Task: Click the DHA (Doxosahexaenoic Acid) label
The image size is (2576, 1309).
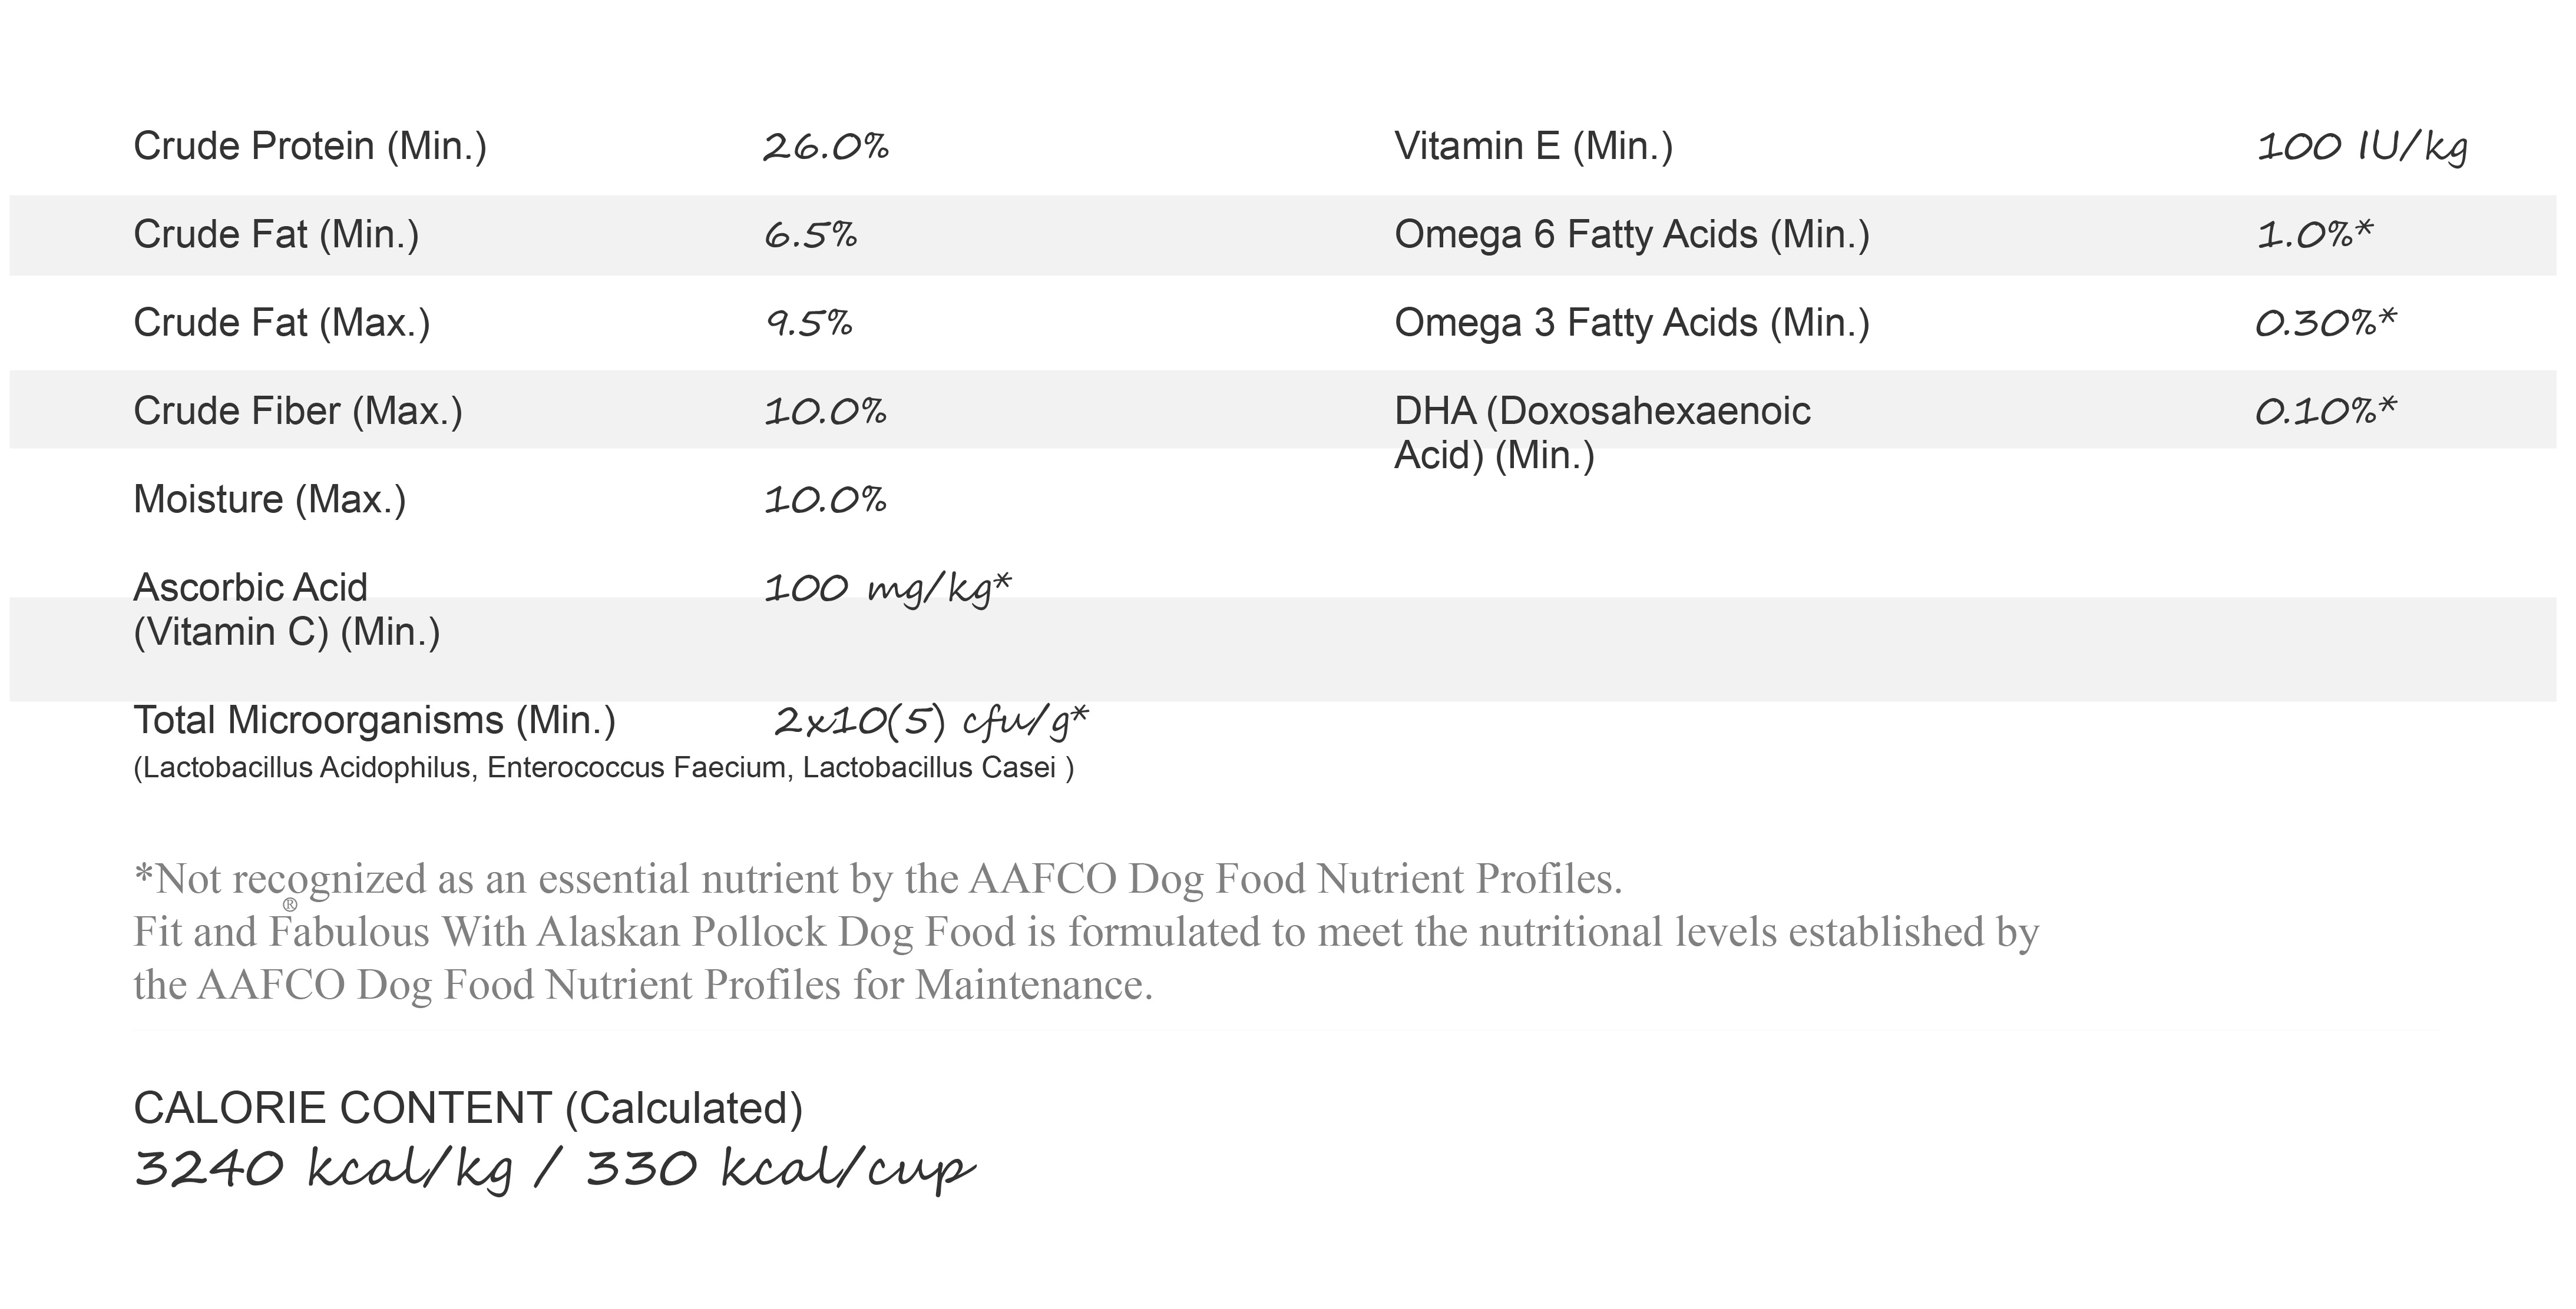Action: pyautogui.click(x=1602, y=433)
